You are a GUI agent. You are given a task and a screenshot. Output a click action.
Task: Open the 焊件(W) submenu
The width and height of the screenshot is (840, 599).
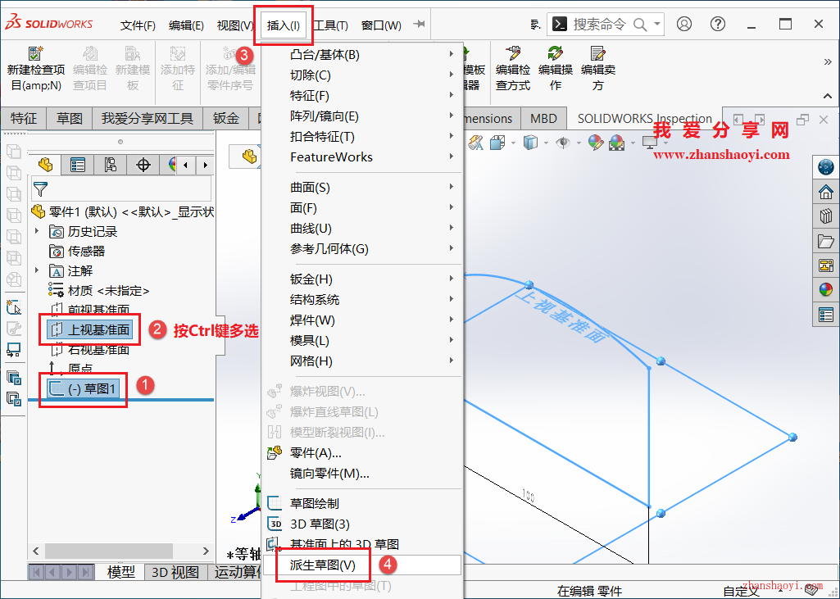(362, 320)
